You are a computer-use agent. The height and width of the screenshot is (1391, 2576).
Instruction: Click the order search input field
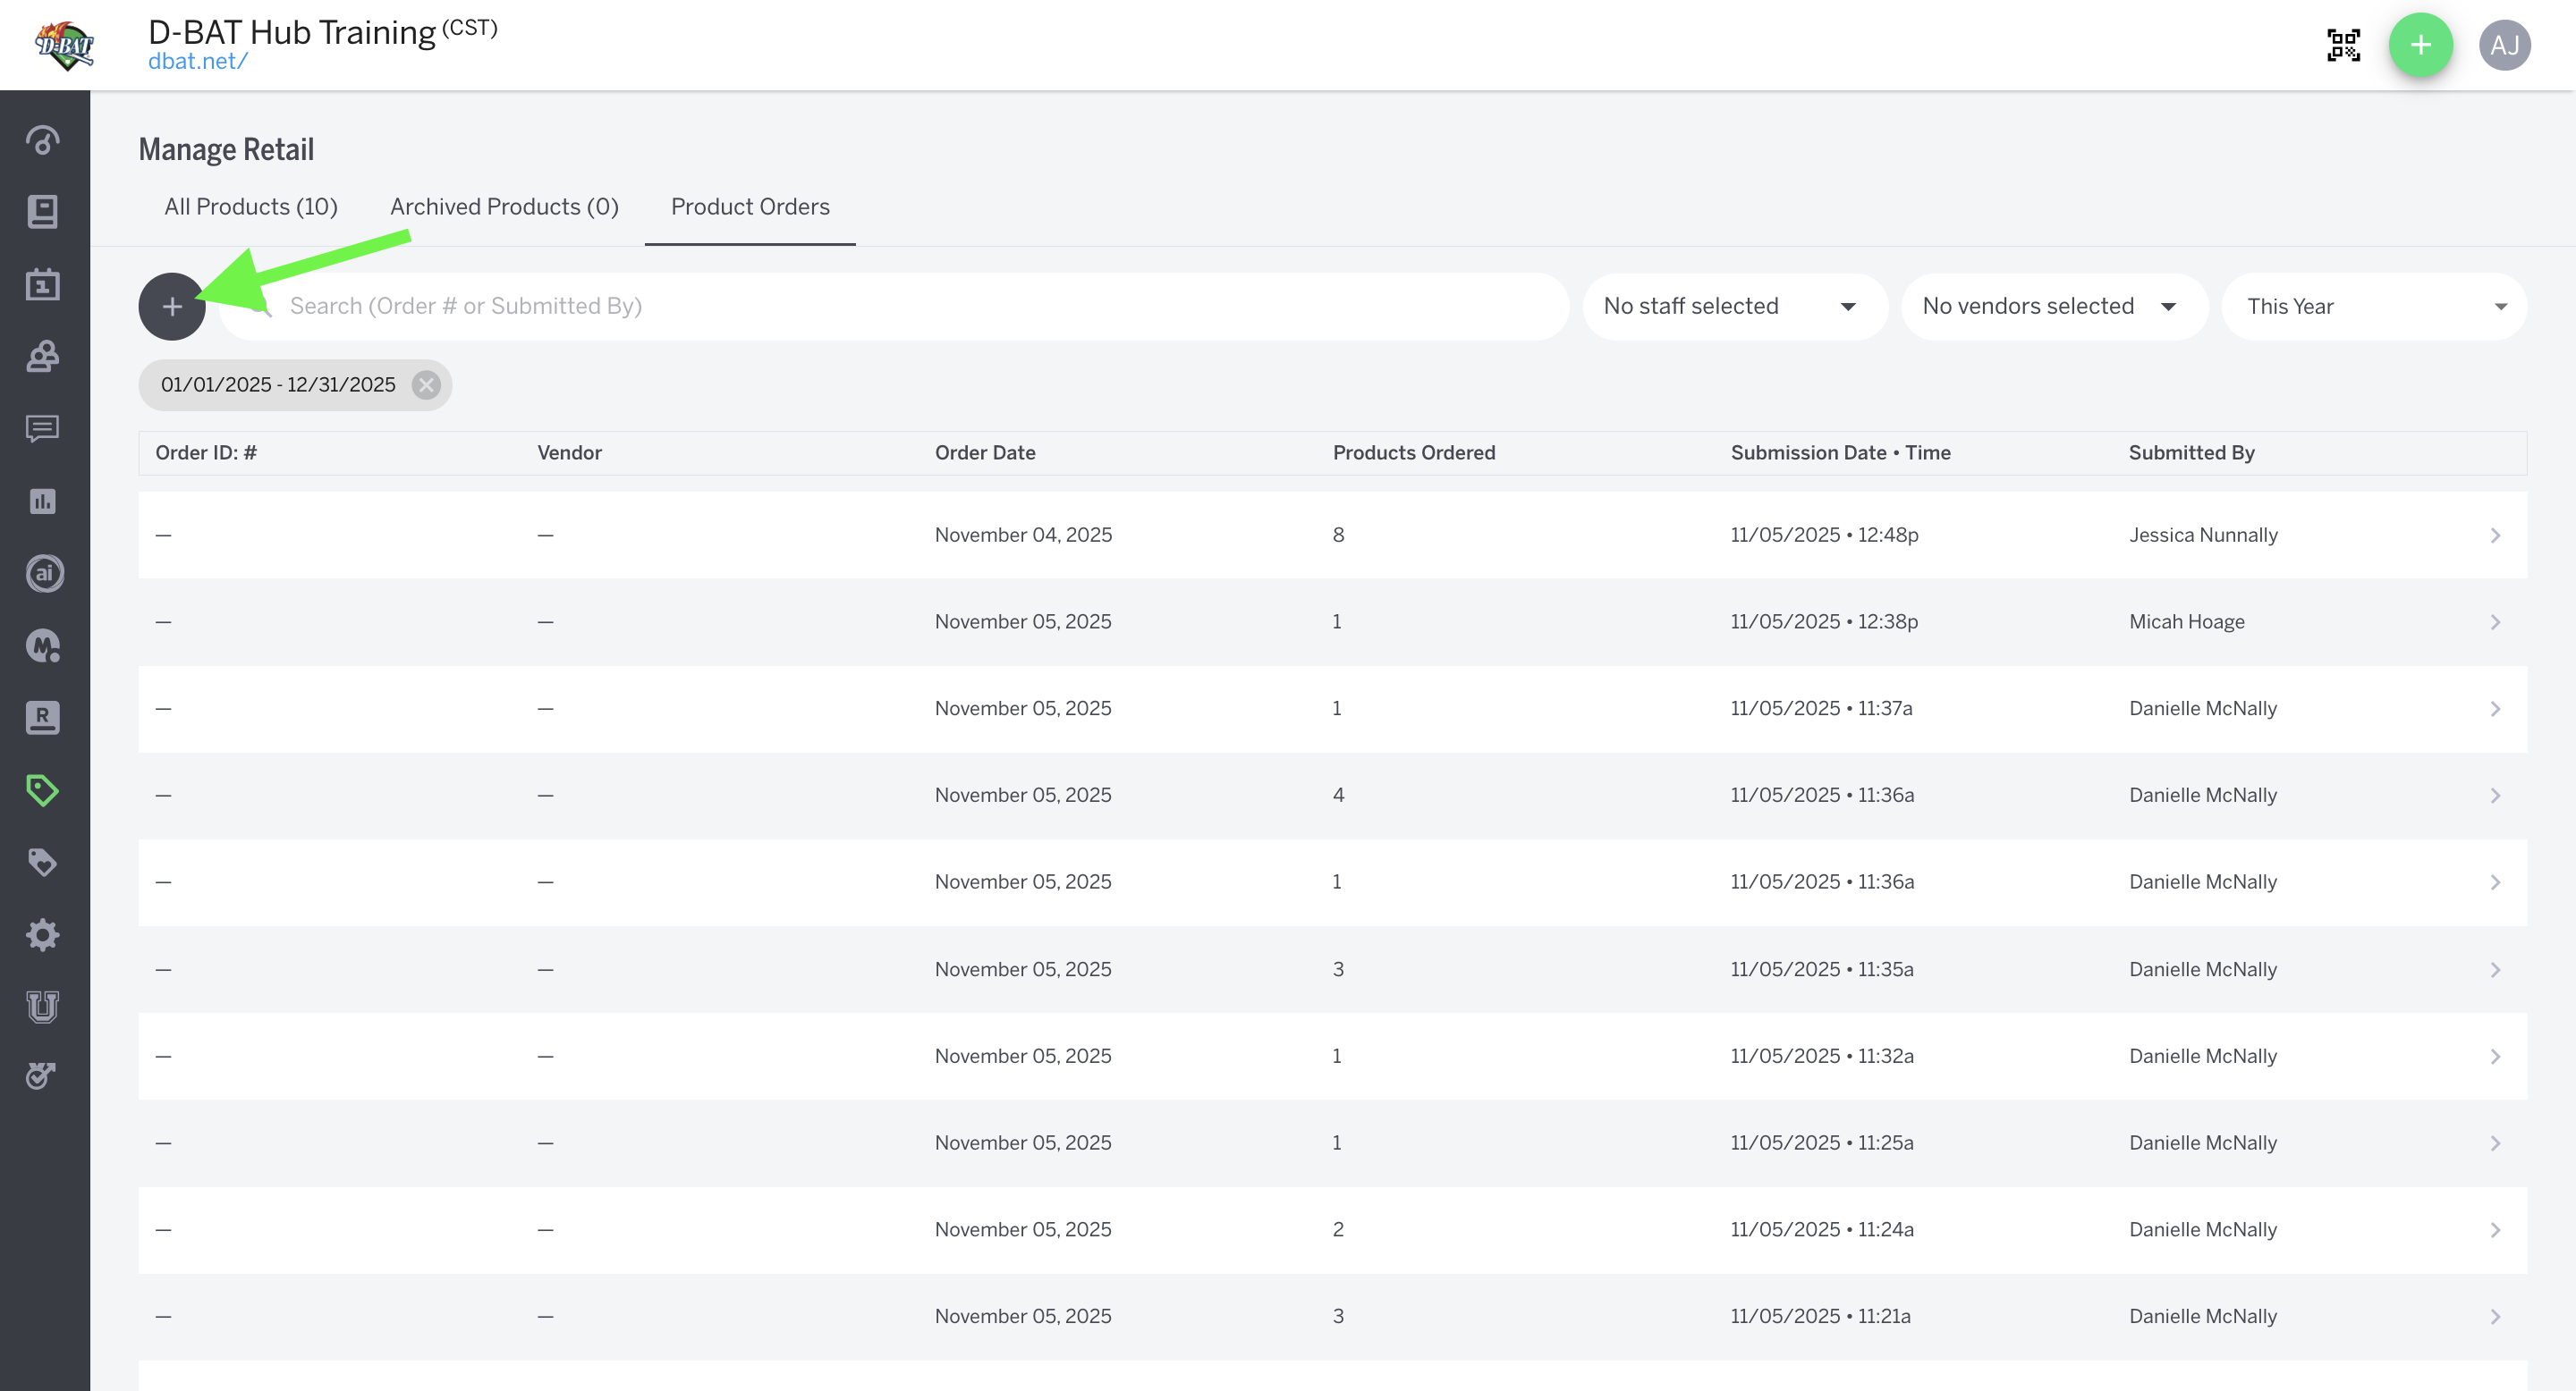(900, 307)
